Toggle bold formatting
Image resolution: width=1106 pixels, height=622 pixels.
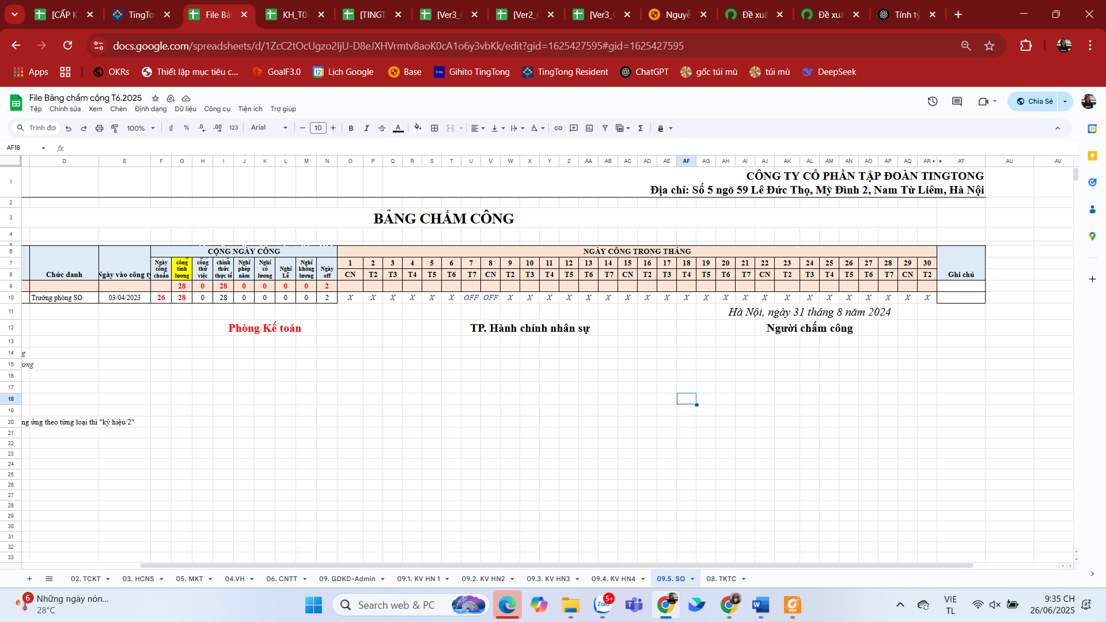tap(351, 128)
